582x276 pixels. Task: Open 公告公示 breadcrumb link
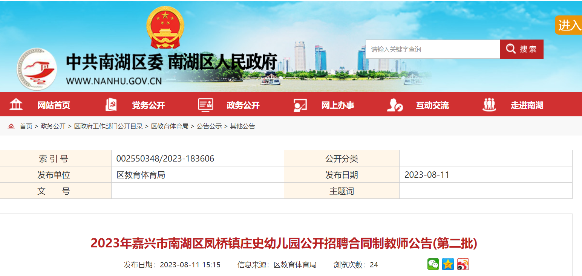tap(209, 127)
